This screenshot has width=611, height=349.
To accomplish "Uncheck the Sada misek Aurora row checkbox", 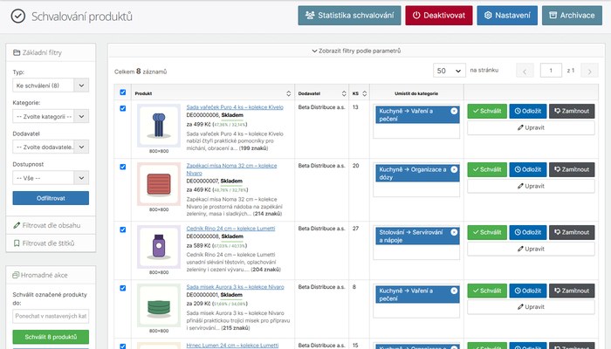I will [x=123, y=288].
